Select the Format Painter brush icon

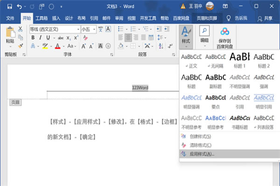click(21, 46)
